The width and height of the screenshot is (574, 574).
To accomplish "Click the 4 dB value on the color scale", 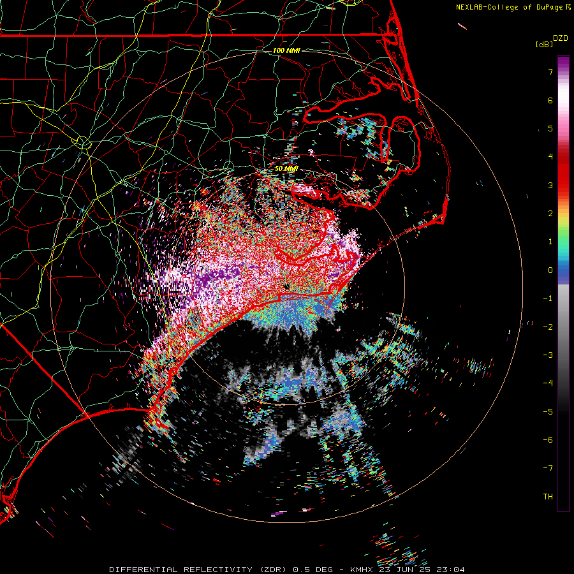I will pyautogui.click(x=550, y=157).
